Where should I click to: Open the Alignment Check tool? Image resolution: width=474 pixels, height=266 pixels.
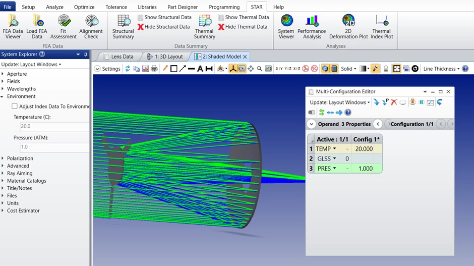click(91, 26)
